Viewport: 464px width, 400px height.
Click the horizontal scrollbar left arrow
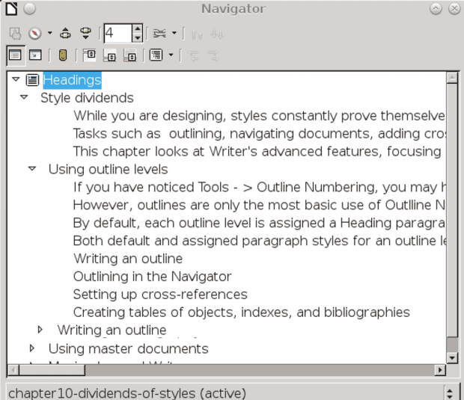point(13,370)
